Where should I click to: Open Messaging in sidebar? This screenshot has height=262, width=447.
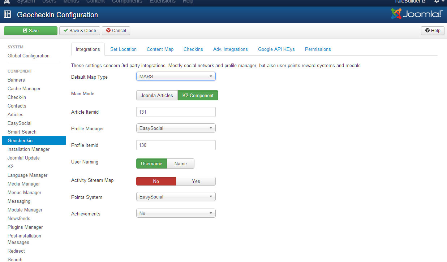pyautogui.click(x=19, y=201)
